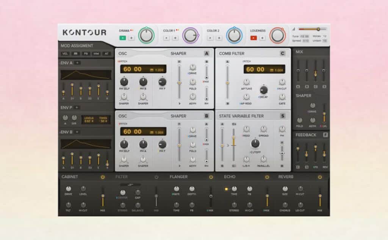
Task: Toggle the green Drama assign button
Action: click(122, 38)
